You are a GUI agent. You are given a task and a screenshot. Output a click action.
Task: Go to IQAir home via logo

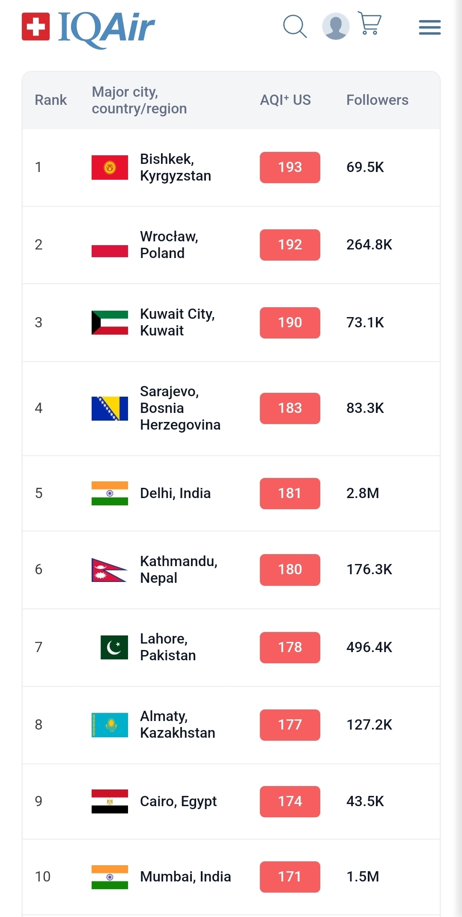click(x=89, y=28)
